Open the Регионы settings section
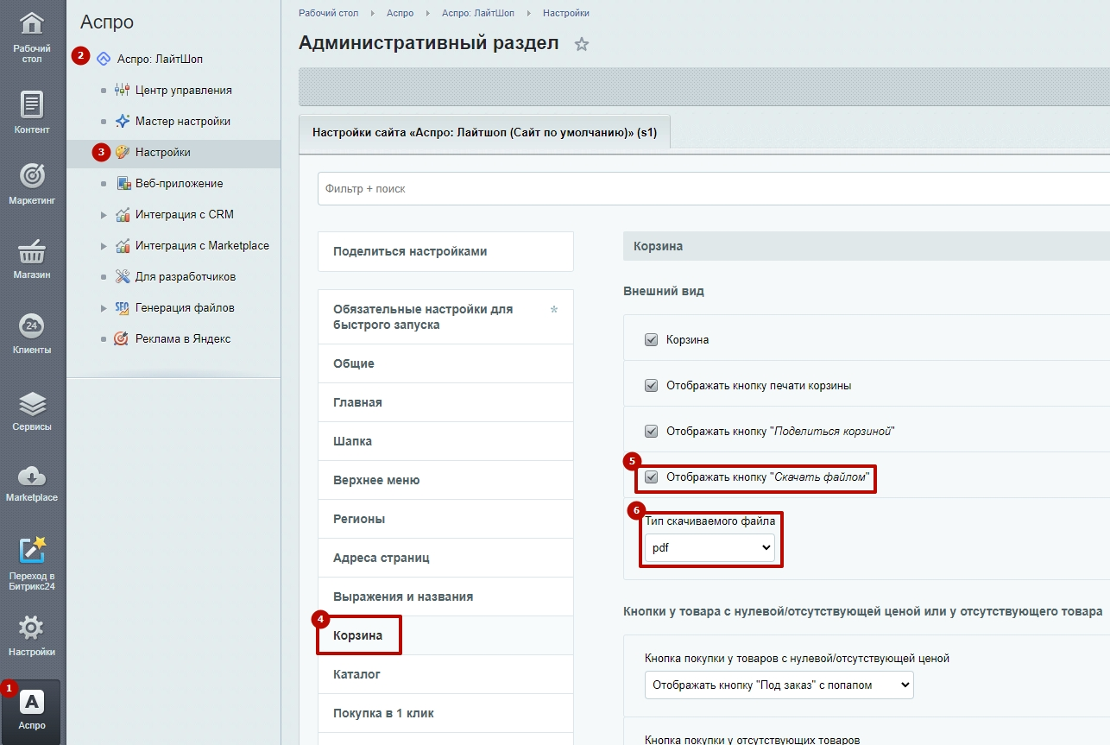1110x745 pixels. [445, 519]
